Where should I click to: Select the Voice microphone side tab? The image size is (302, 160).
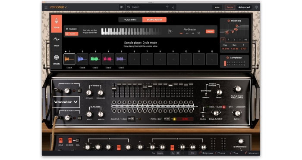57,23
